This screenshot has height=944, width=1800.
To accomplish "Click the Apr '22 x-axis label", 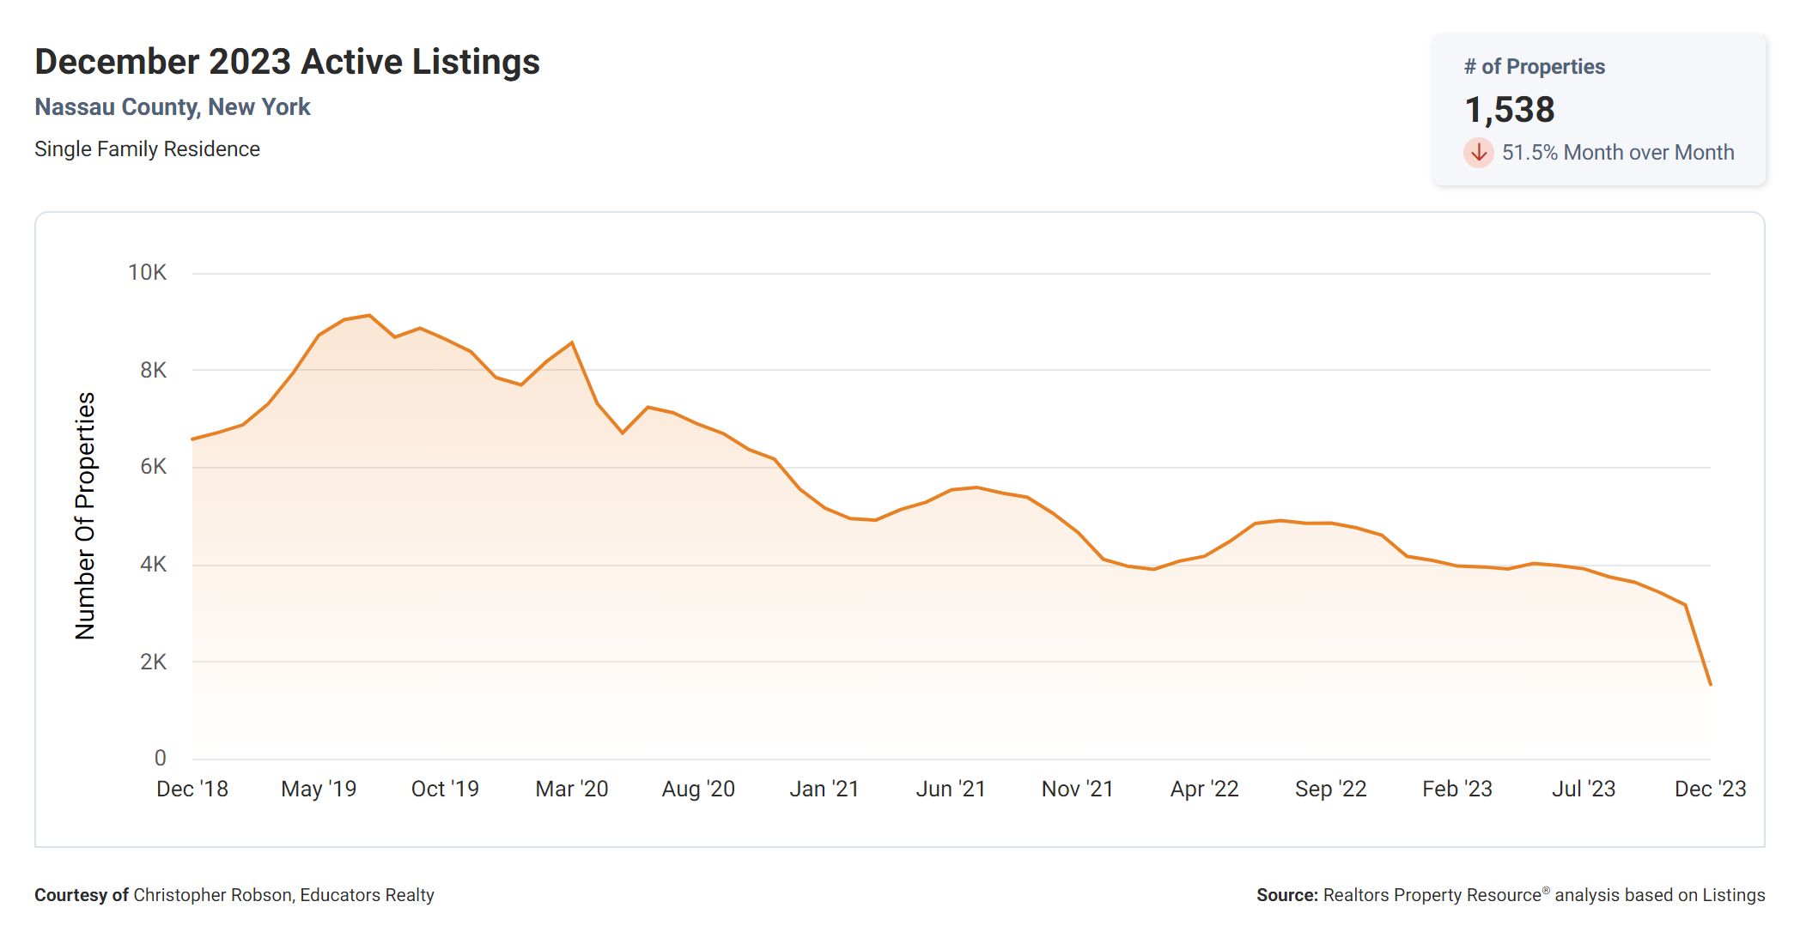I will pos(1204,790).
